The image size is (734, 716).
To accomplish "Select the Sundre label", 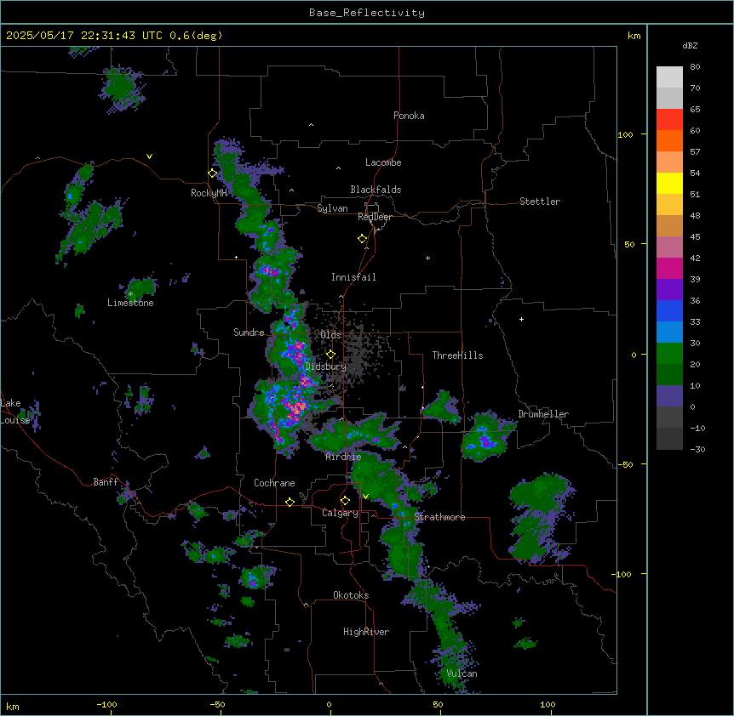I will point(249,332).
